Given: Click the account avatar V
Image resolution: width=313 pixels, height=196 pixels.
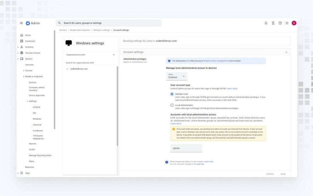Looking at the screenshot, I should [294, 23].
